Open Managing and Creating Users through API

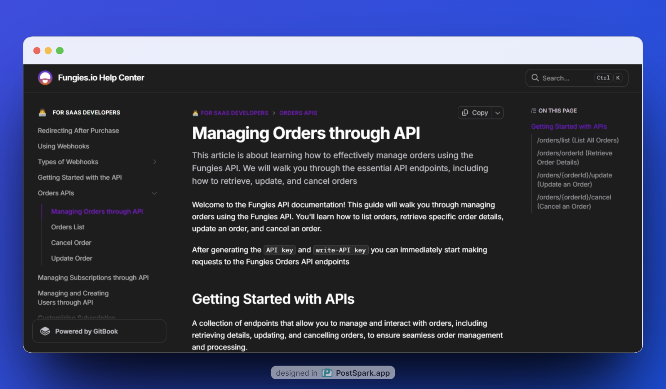click(x=73, y=298)
